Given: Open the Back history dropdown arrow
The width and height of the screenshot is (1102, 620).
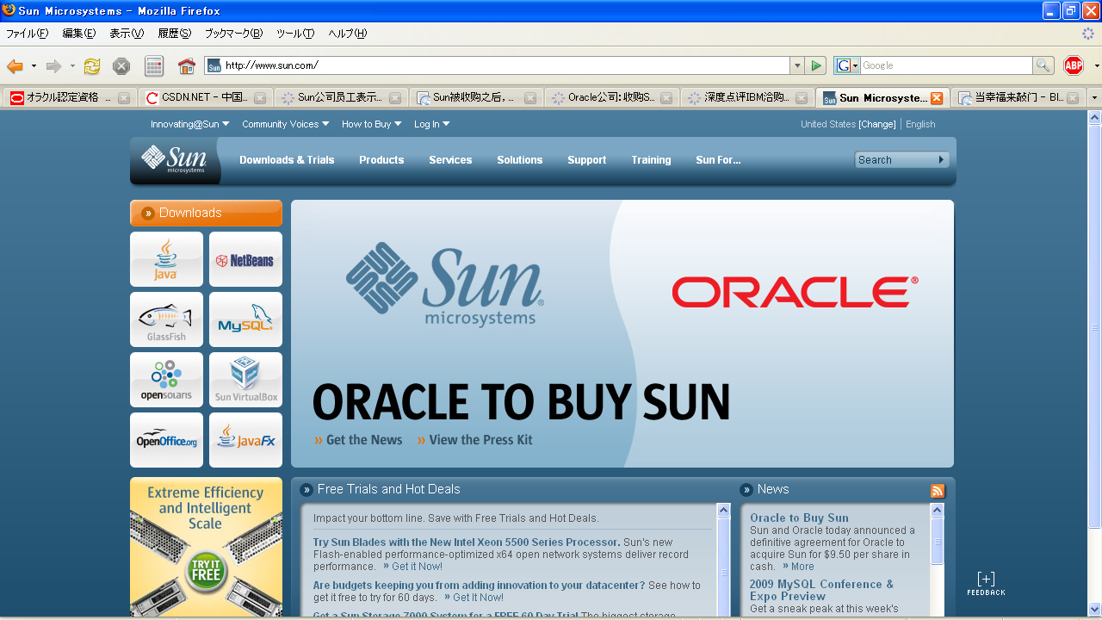Looking at the screenshot, I should click(34, 66).
